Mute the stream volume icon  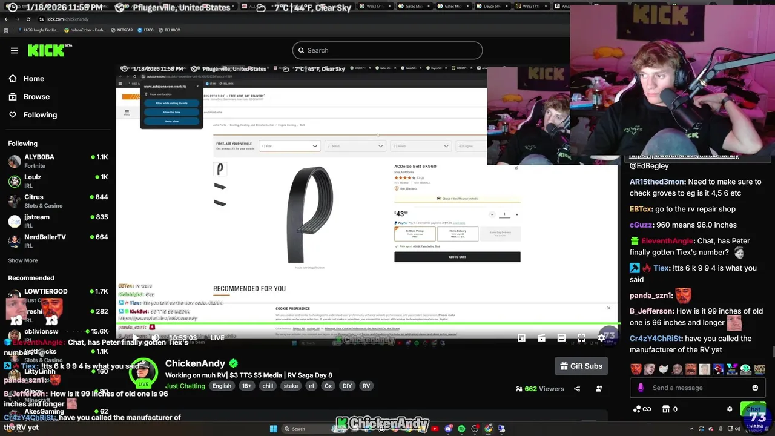click(x=155, y=338)
